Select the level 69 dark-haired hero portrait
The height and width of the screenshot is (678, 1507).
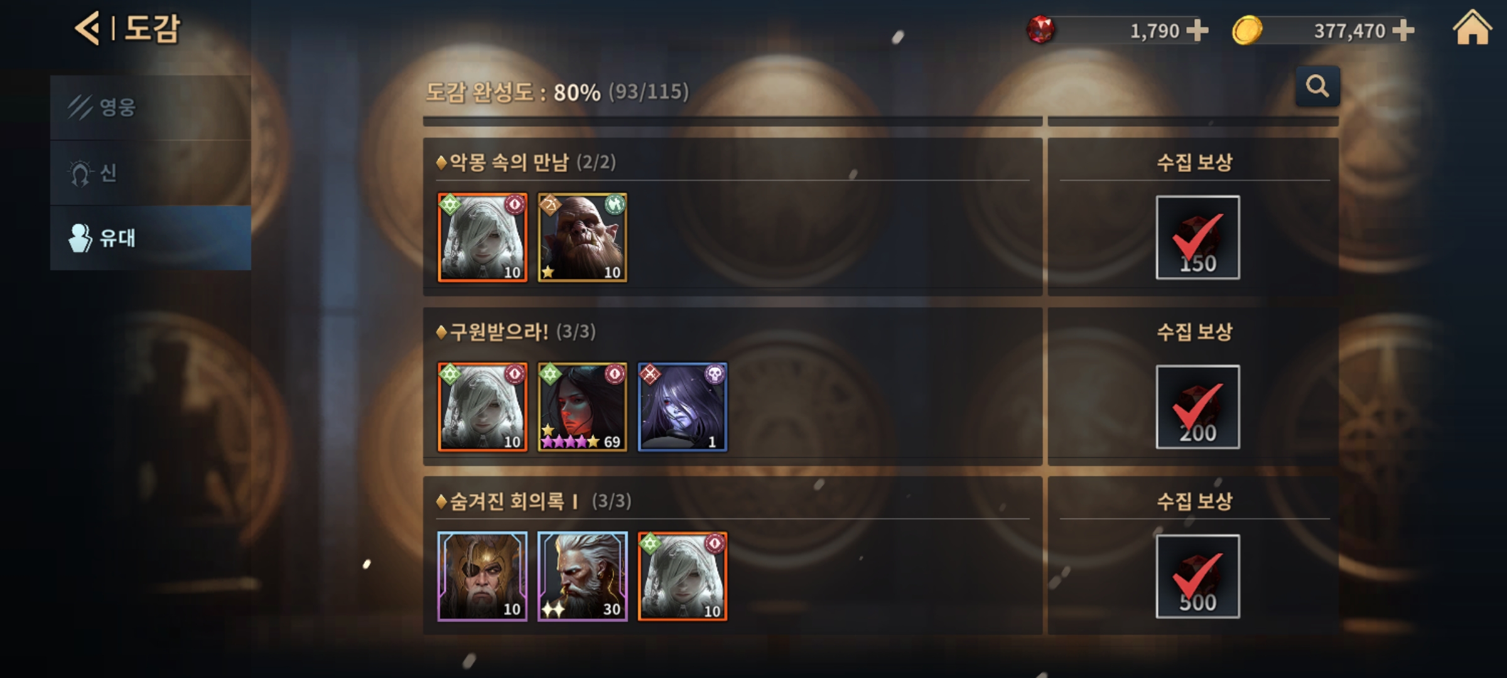click(x=582, y=407)
